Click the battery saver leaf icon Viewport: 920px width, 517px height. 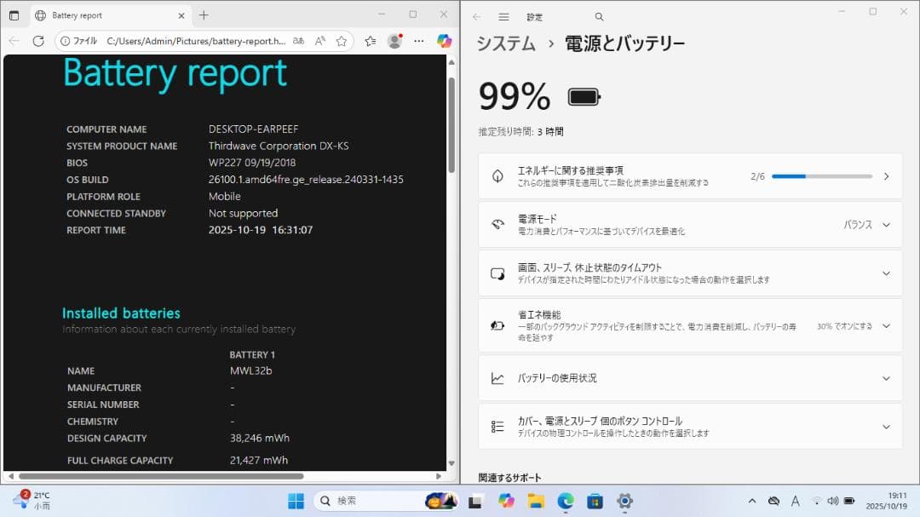click(498, 325)
